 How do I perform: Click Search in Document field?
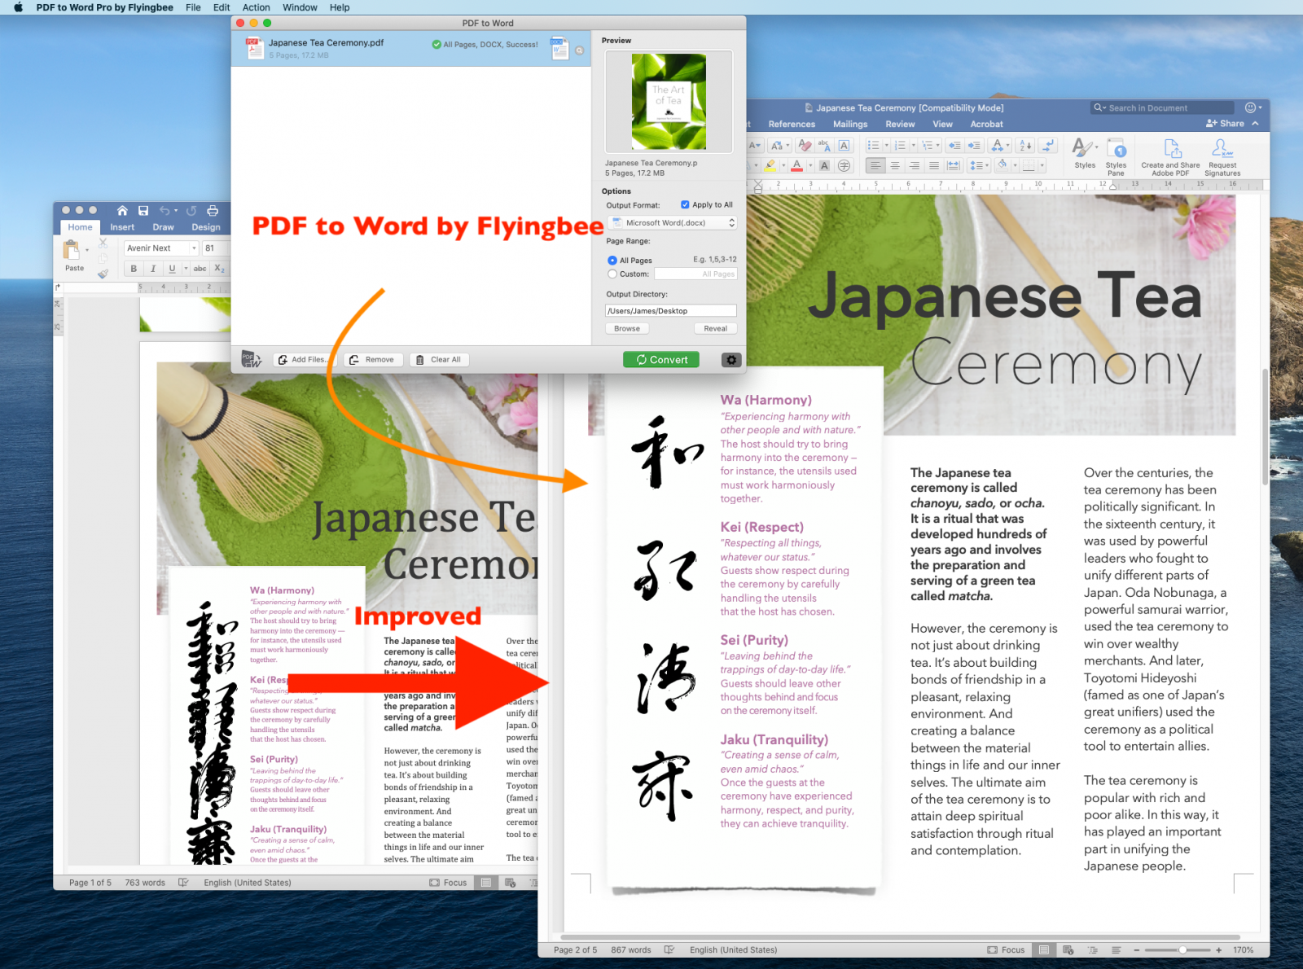click(x=1163, y=107)
